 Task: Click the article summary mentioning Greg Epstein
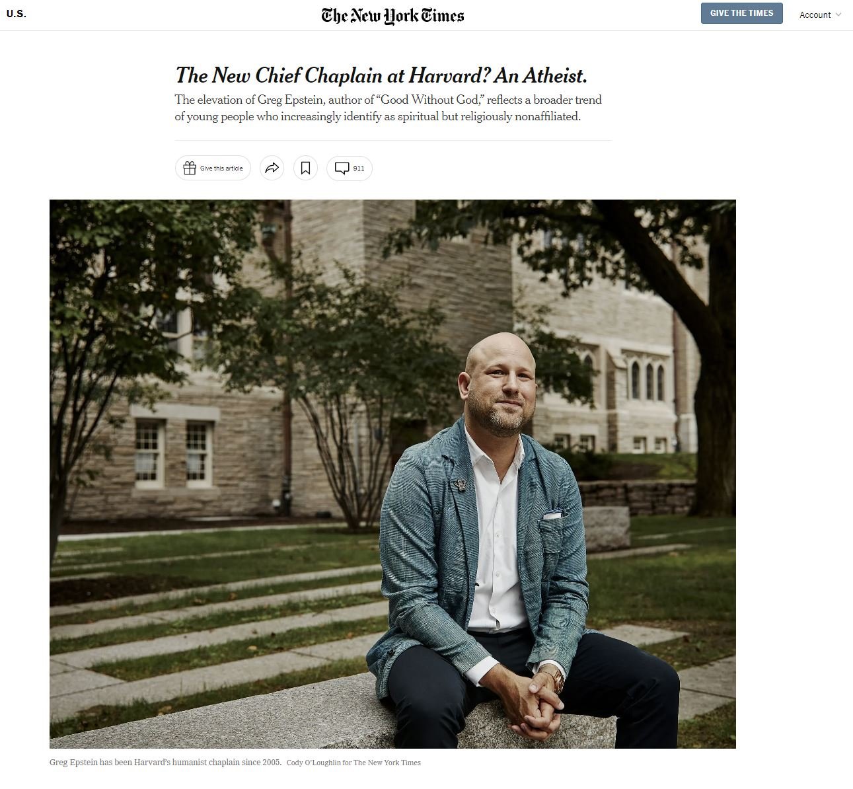(389, 108)
